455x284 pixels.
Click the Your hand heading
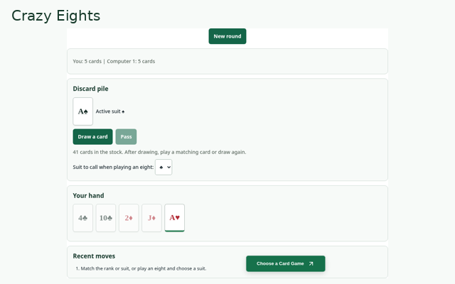88,196
